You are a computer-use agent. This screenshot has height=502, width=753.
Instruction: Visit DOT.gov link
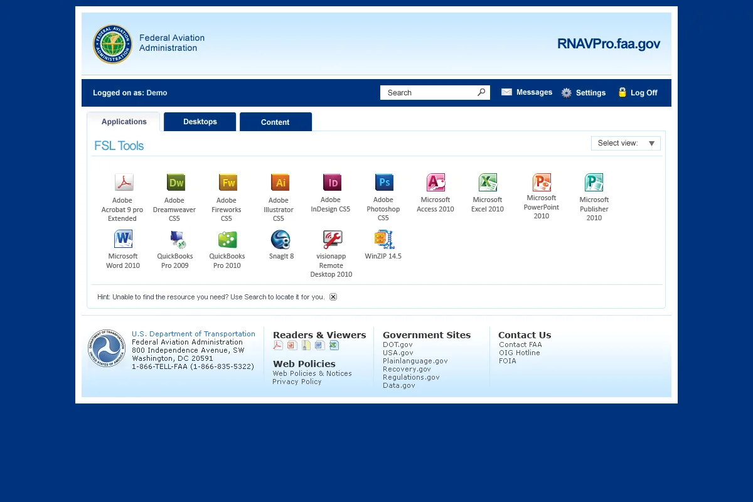(x=398, y=344)
